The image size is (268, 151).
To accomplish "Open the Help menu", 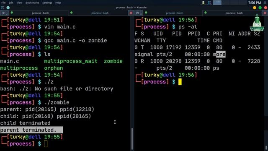I will point(58,3).
